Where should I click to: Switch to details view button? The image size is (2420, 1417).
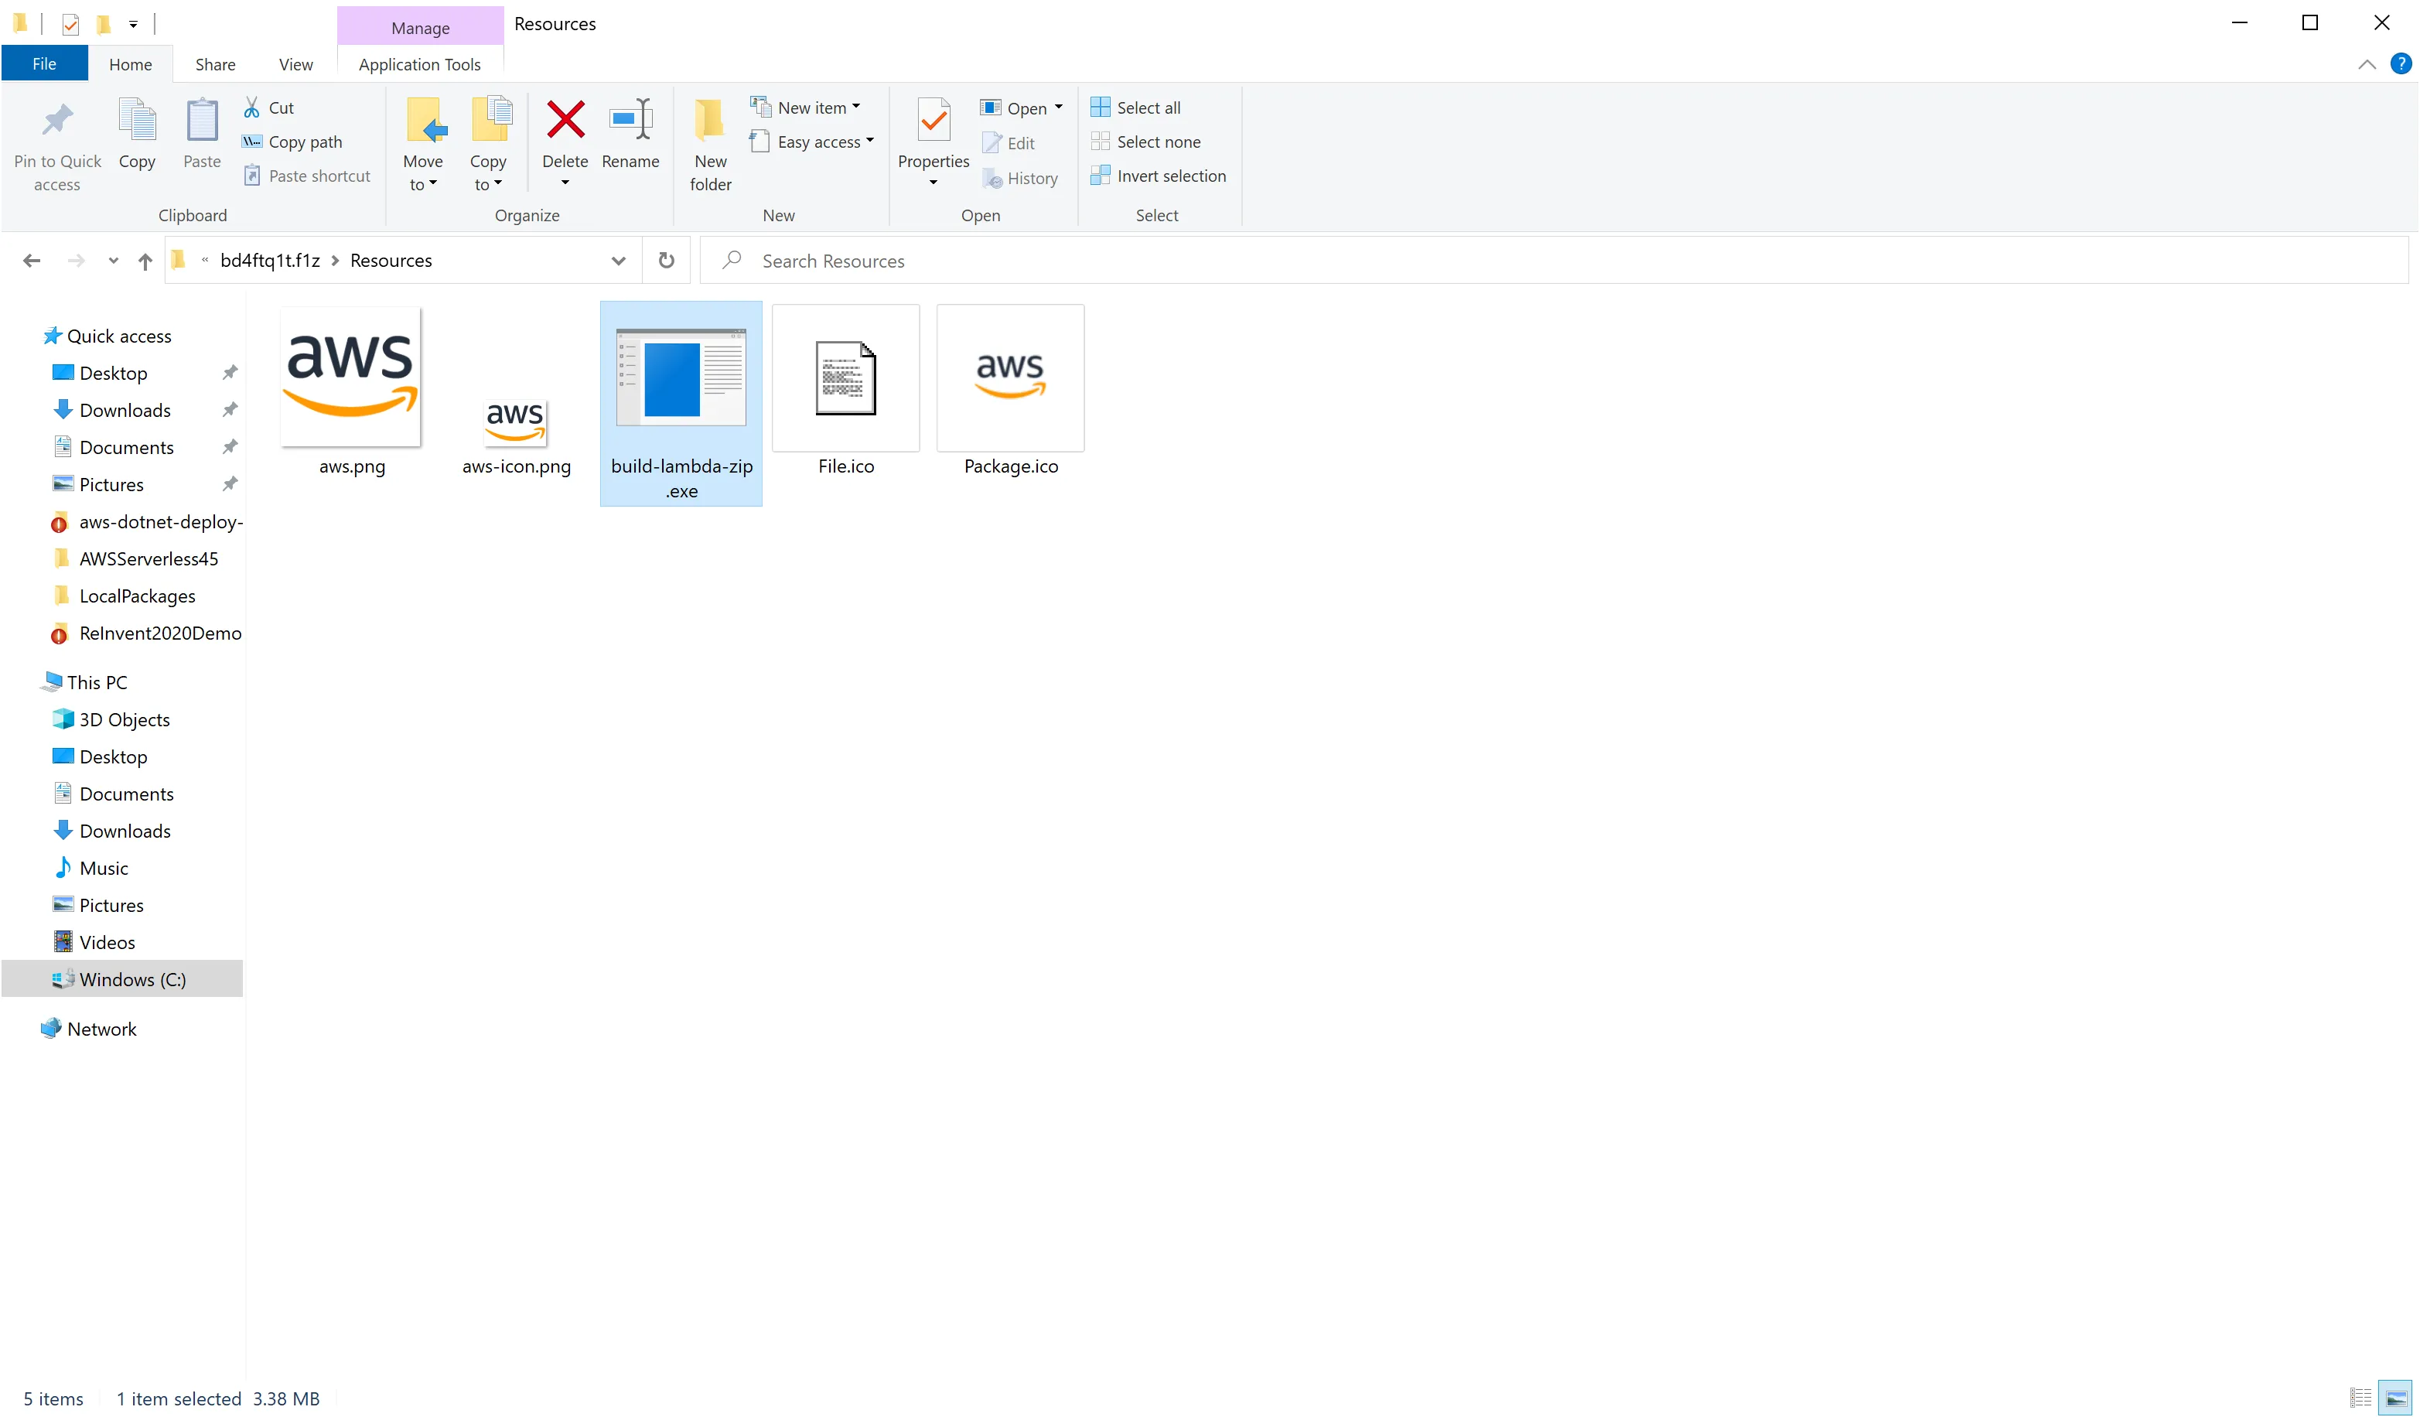(2360, 1398)
